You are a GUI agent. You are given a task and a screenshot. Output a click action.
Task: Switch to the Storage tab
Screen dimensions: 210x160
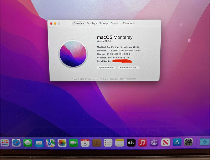pyautogui.click(x=104, y=23)
